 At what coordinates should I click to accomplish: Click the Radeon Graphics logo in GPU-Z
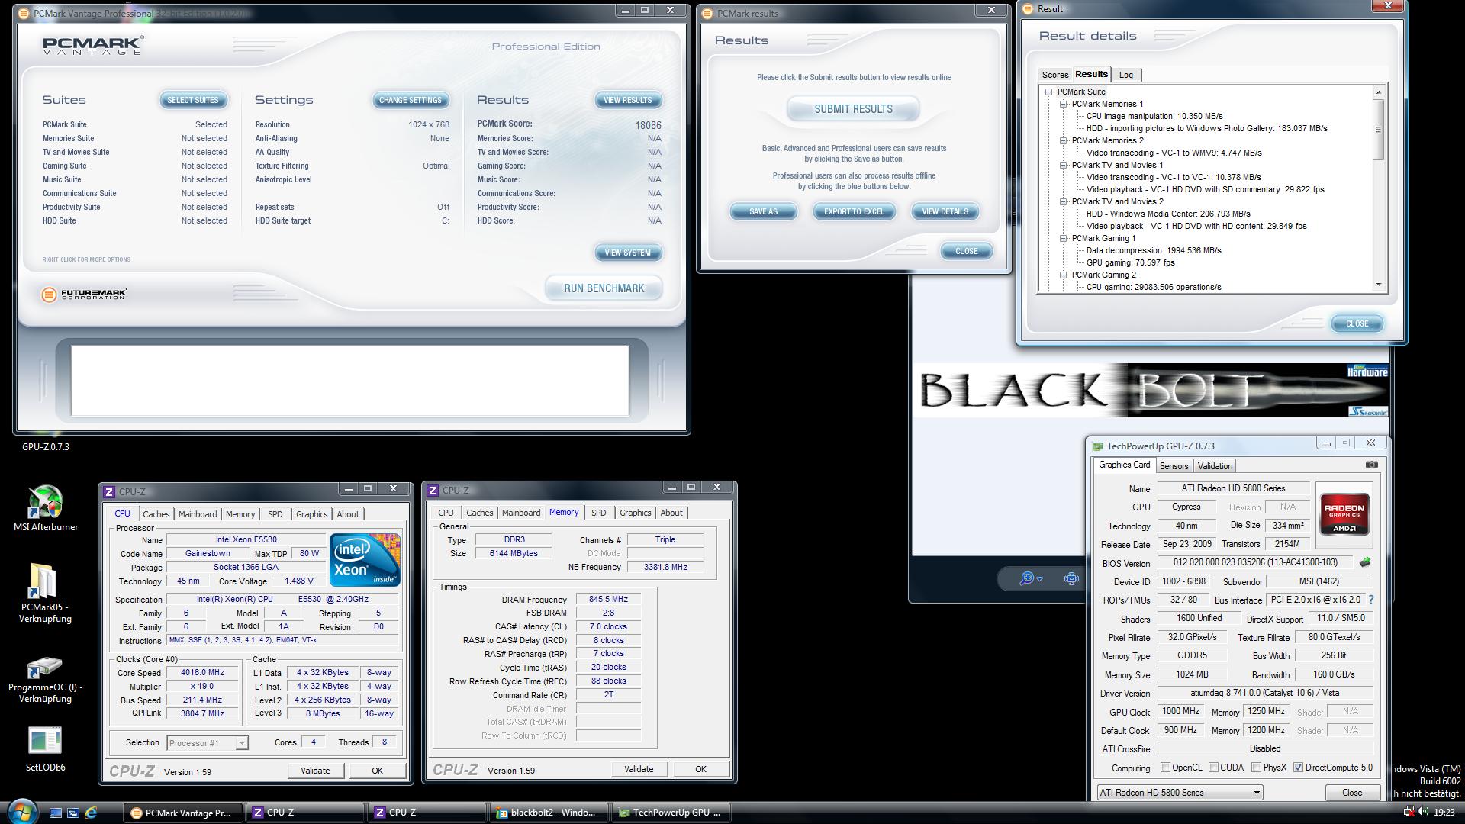coord(1344,514)
